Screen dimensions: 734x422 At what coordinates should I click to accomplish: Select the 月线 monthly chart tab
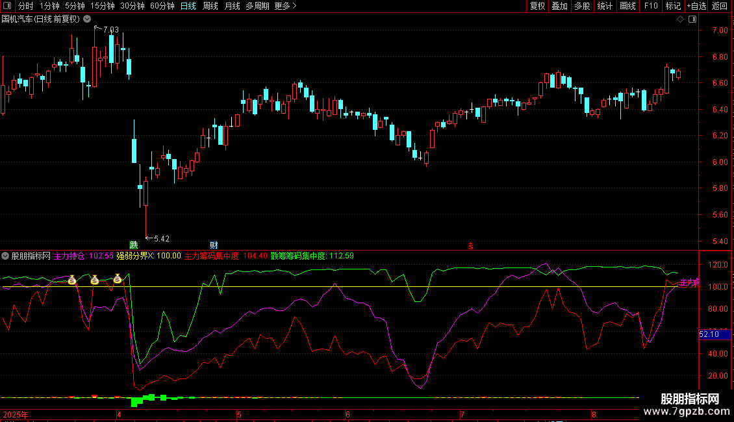[x=232, y=6]
